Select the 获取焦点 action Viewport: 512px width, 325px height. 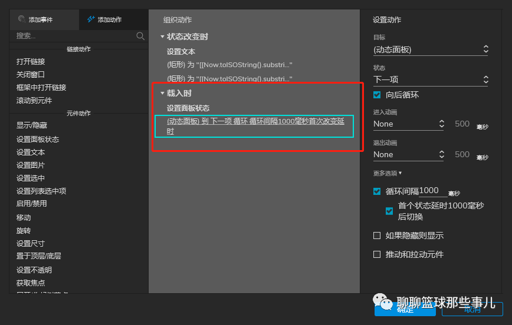(x=30, y=283)
